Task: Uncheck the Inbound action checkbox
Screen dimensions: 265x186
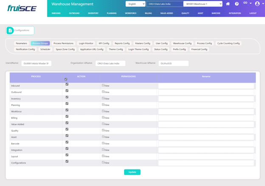Action: coord(67,85)
